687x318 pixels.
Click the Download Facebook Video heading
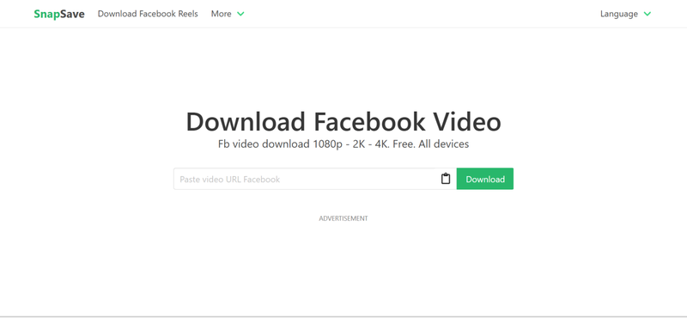click(x=343, y=121)
